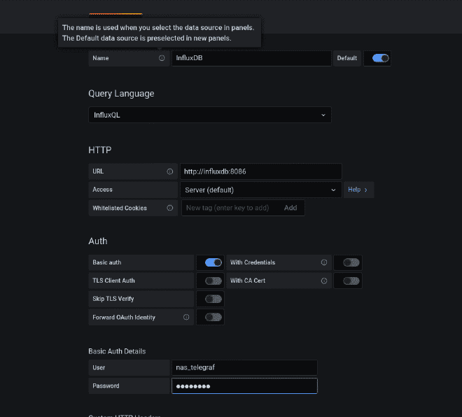Screen dimensions: 462x417
Task: Click the HTTP section heading
Action: 100,150
